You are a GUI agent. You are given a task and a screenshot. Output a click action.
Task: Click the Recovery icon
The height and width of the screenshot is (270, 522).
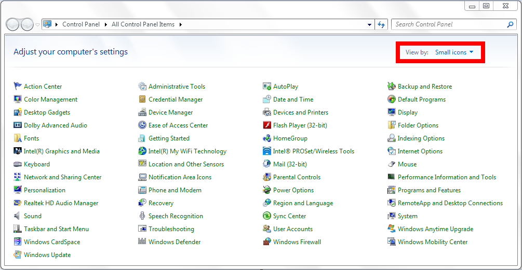coord(142,203)
